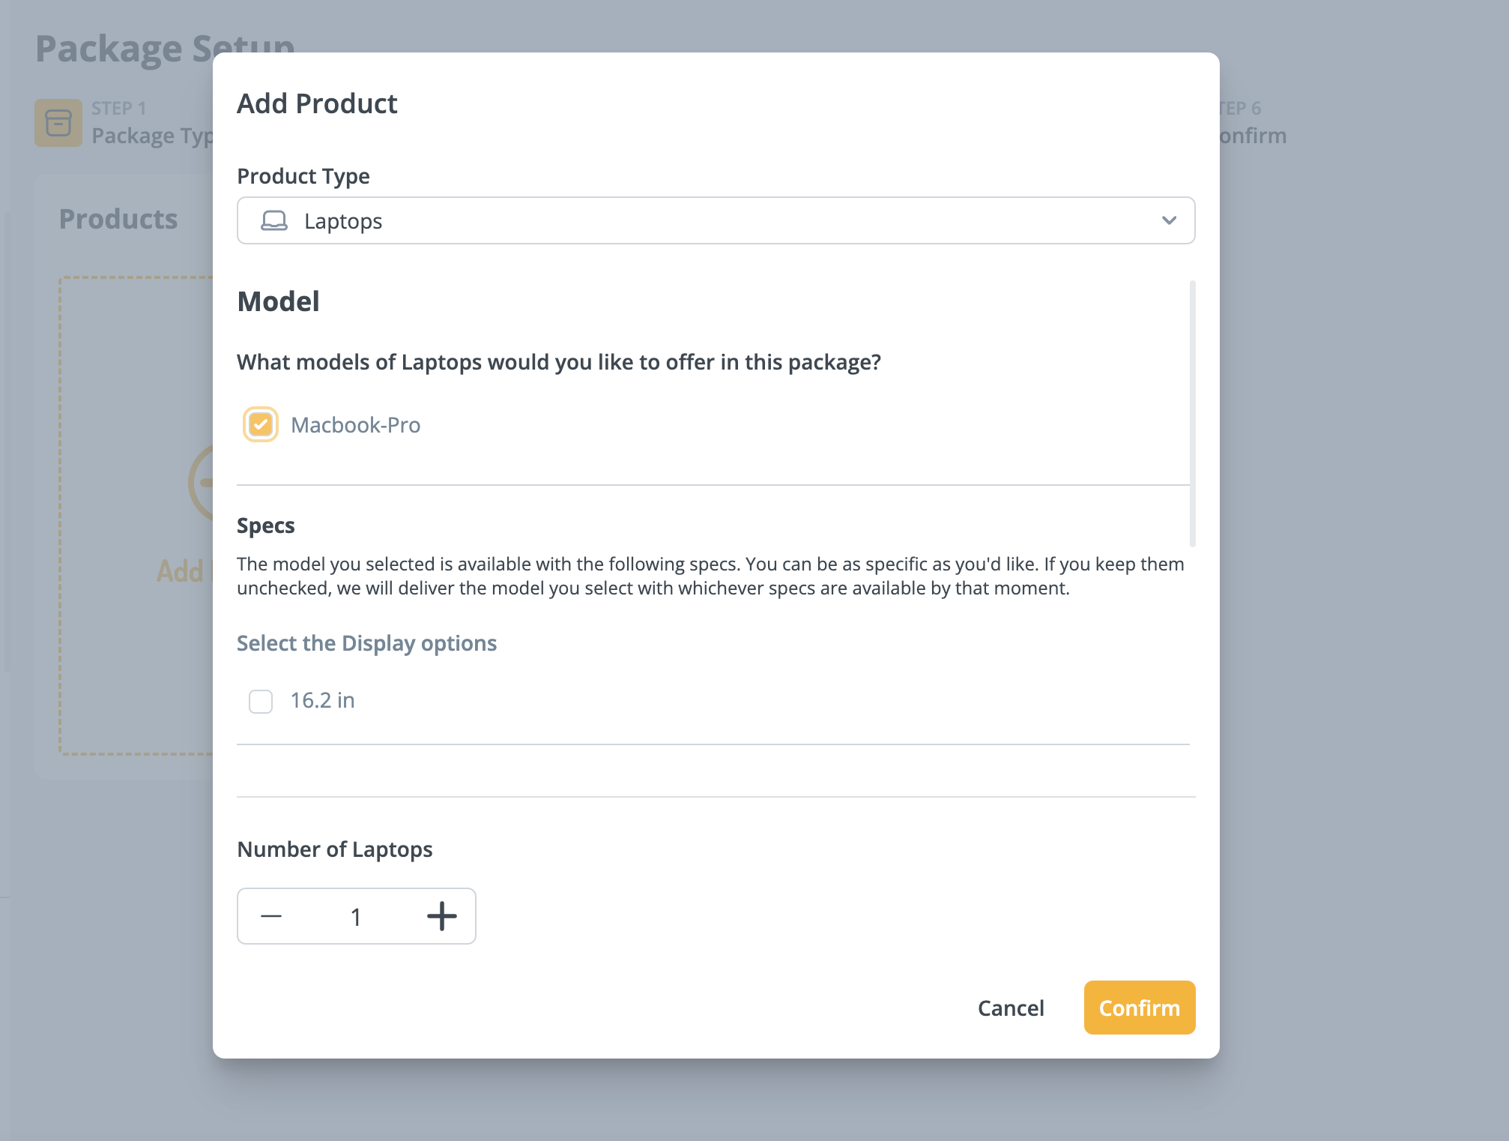1509x1141 pixels.
Task: Click the laptop quantity number field
Action: pos(356,917)
